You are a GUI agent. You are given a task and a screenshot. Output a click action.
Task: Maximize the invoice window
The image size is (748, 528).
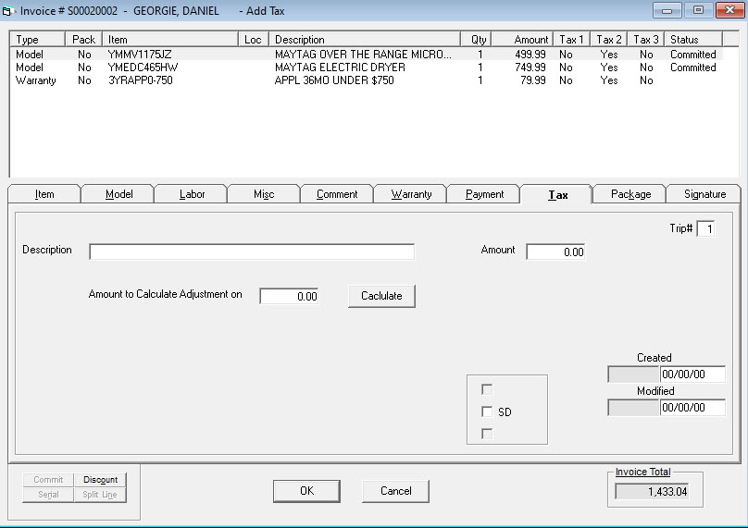[698, 10]
